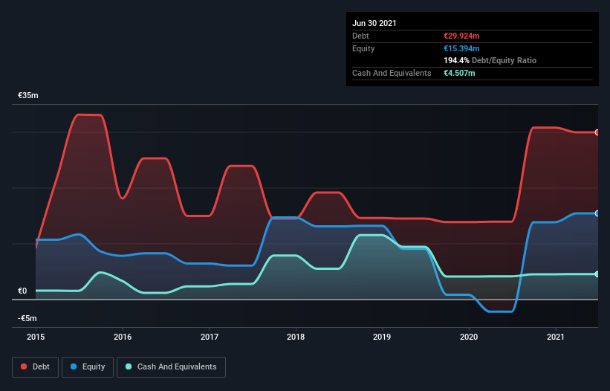Click the red Debt legend dot

coord(24,366)
